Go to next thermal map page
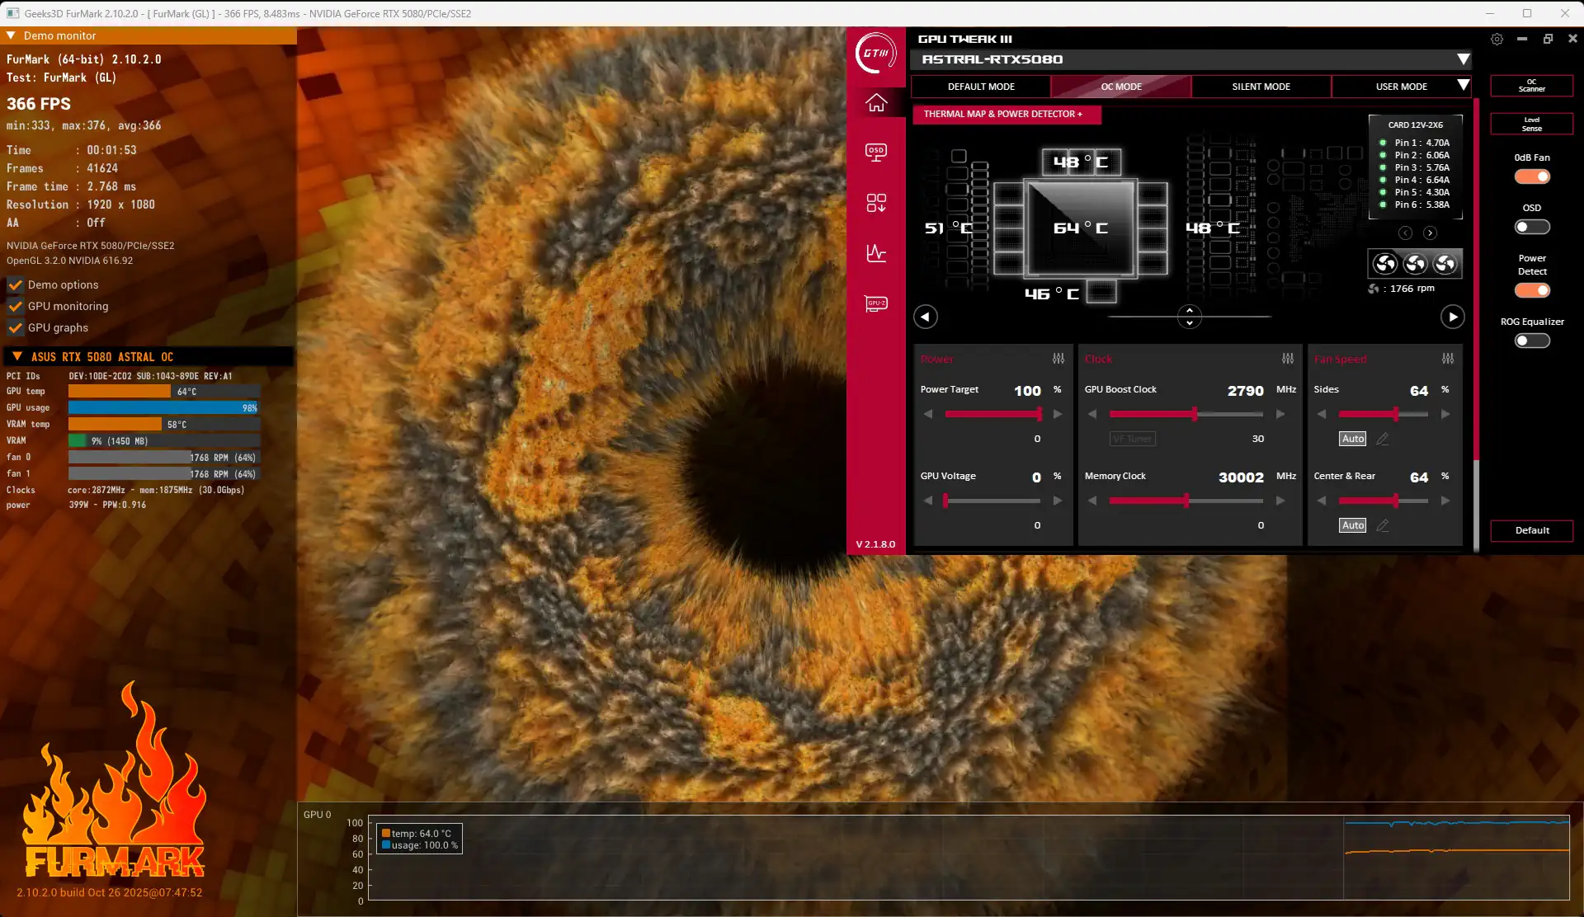1584x917 pixels. pyautogui.click(x=1453, y=317)
